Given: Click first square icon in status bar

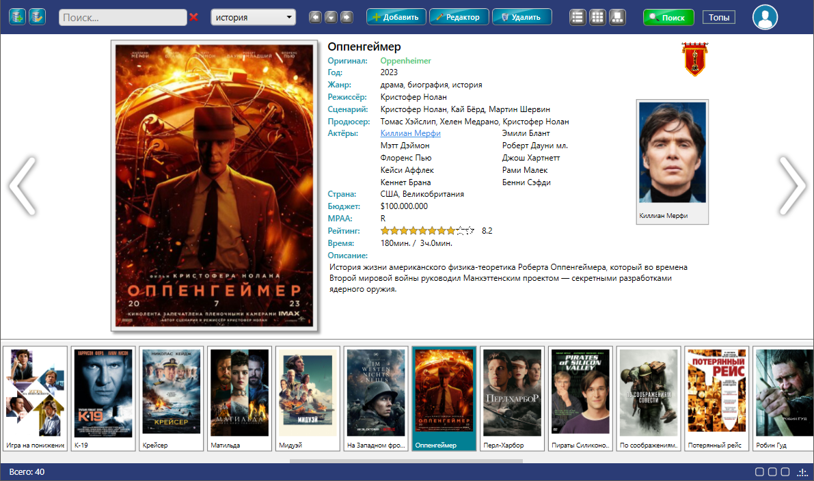Looking at the screenshot, I should point(759,471).
